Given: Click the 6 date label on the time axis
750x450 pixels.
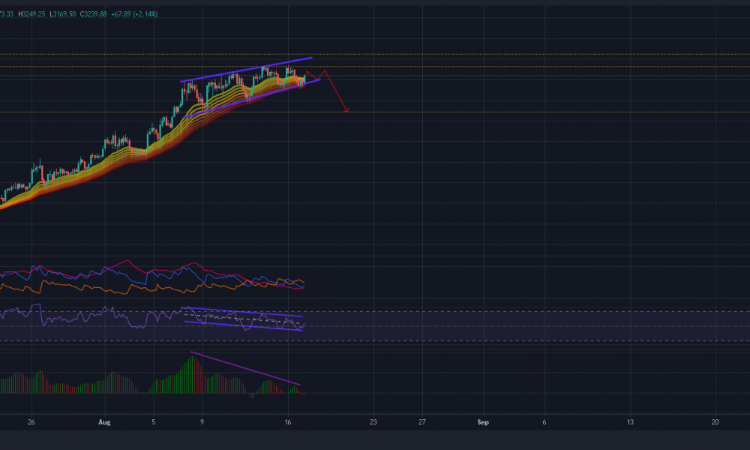Looking at the screenshot, I should pos(544,421).
